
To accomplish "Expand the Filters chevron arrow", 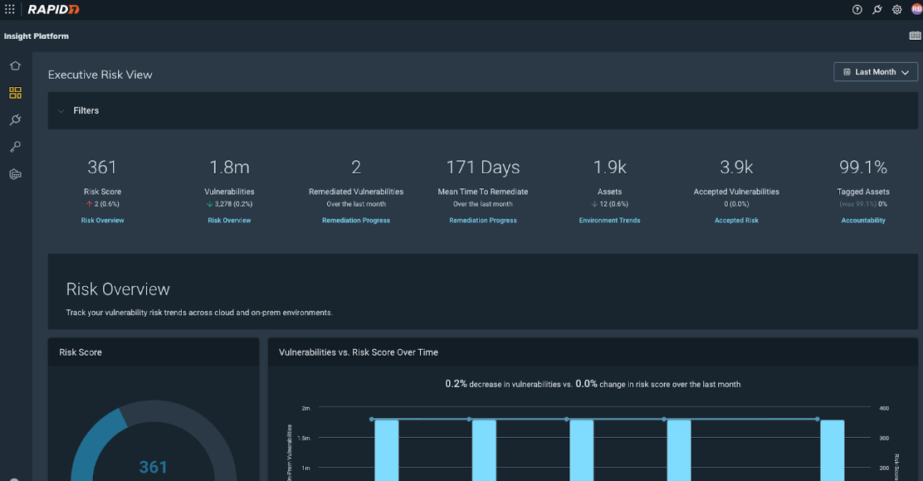I will click(61, 110).
